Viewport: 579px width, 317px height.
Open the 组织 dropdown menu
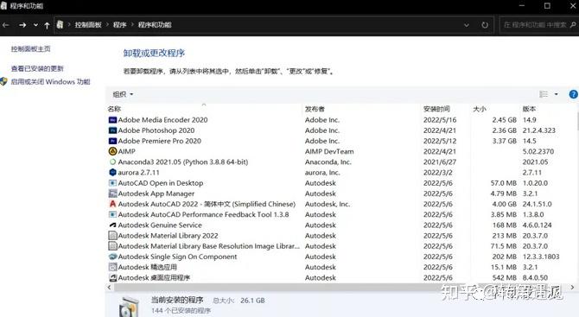123,94
